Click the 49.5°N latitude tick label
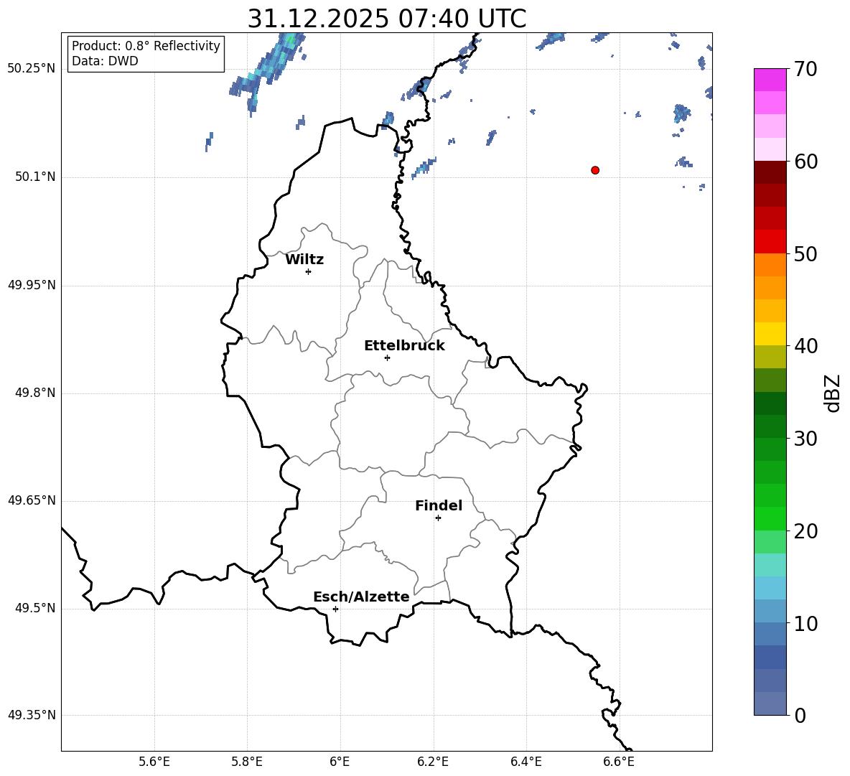This screenshot has height=776, width=850. [35, 608]
